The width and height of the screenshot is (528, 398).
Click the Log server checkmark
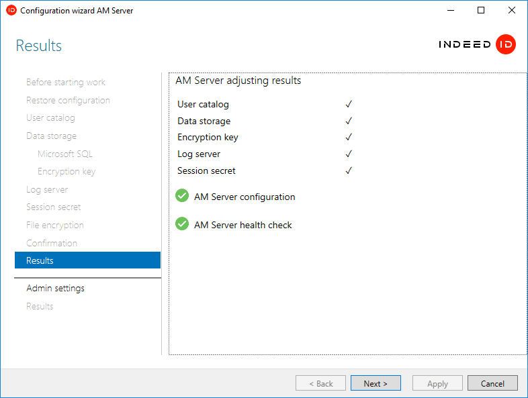pos(349,154)
